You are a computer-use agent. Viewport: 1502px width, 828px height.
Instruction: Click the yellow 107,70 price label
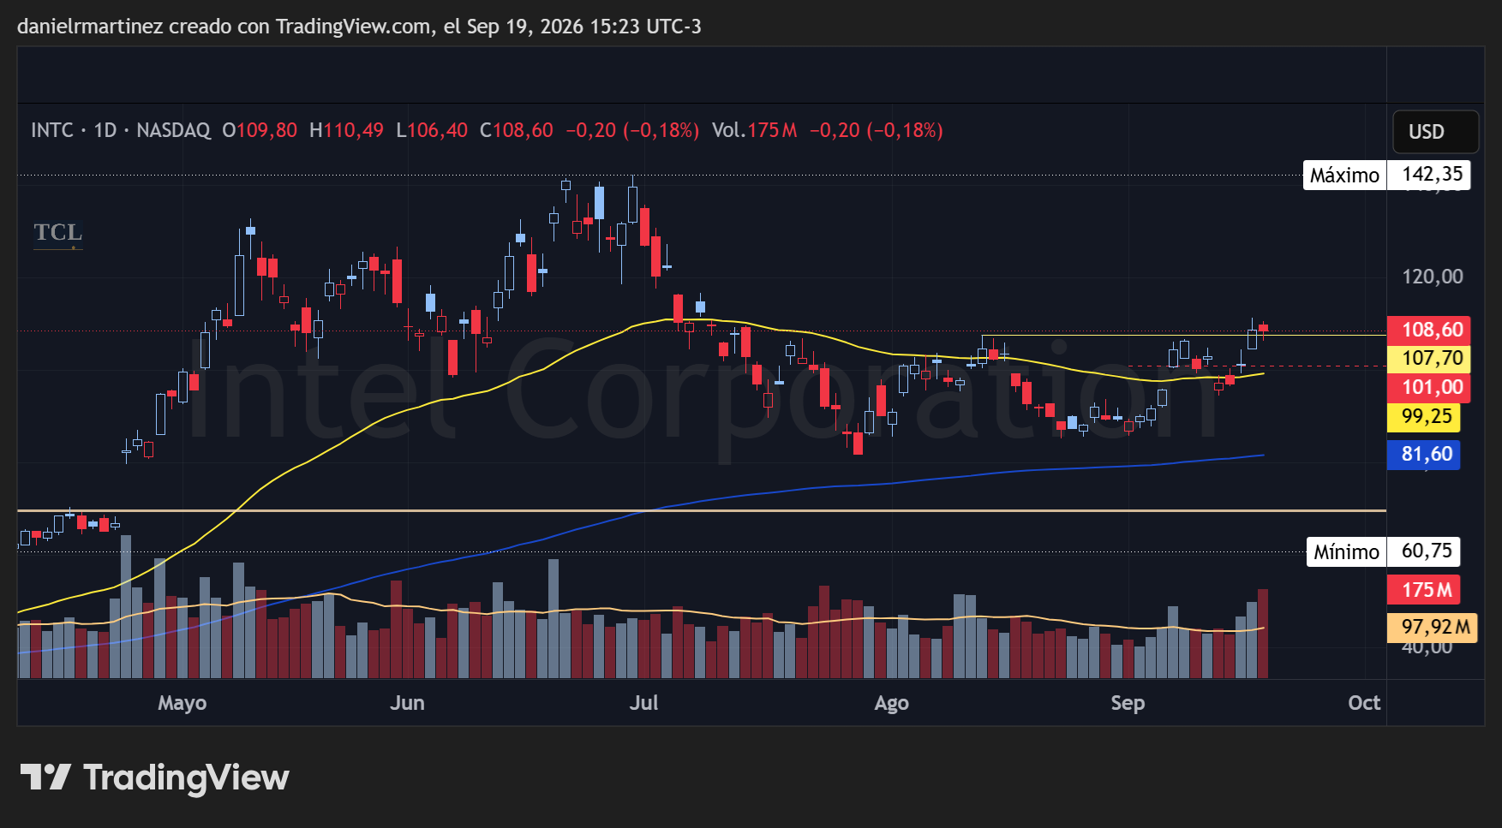click(x=1429, y=358)
